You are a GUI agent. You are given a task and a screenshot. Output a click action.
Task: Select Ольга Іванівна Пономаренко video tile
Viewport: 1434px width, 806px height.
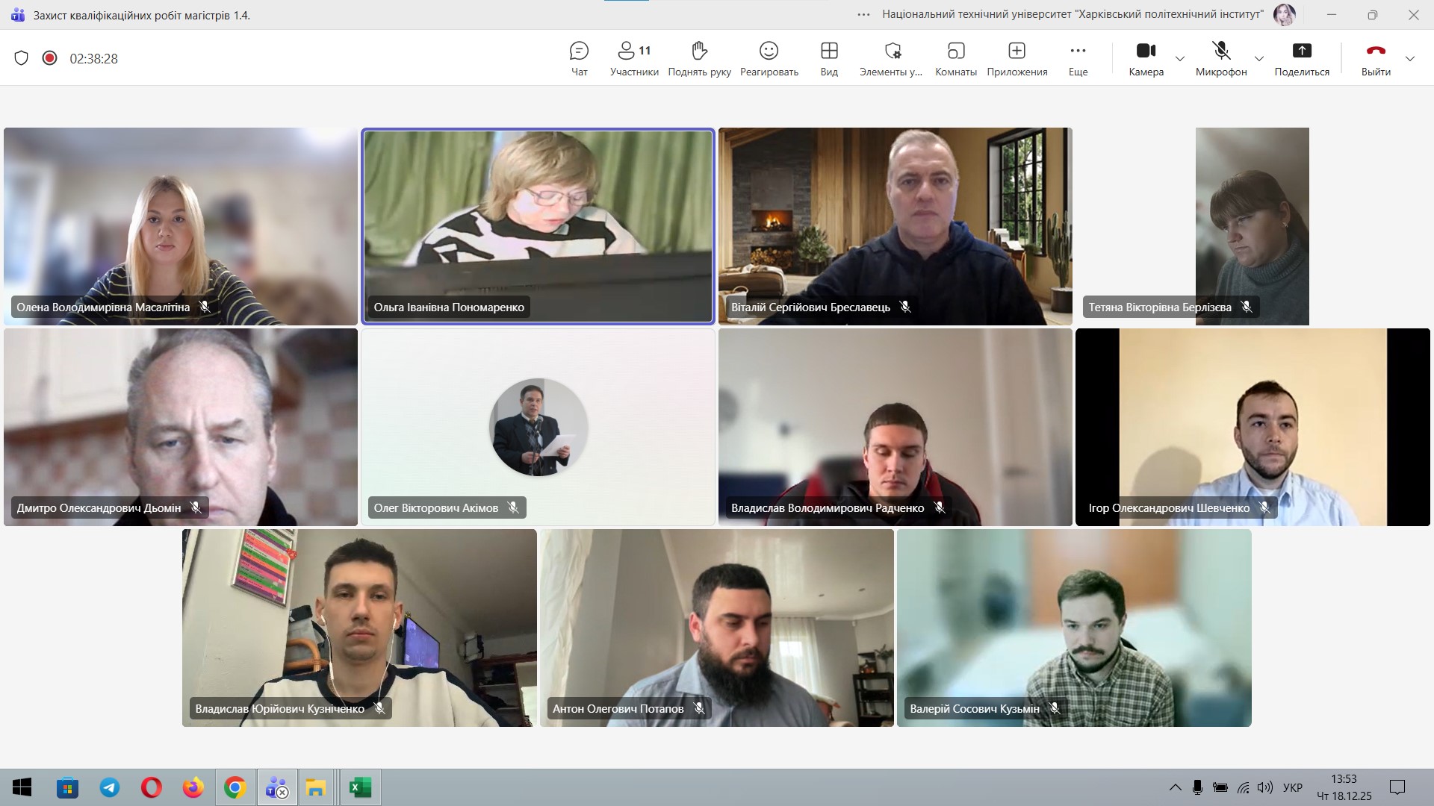click(x=538, y=224)
